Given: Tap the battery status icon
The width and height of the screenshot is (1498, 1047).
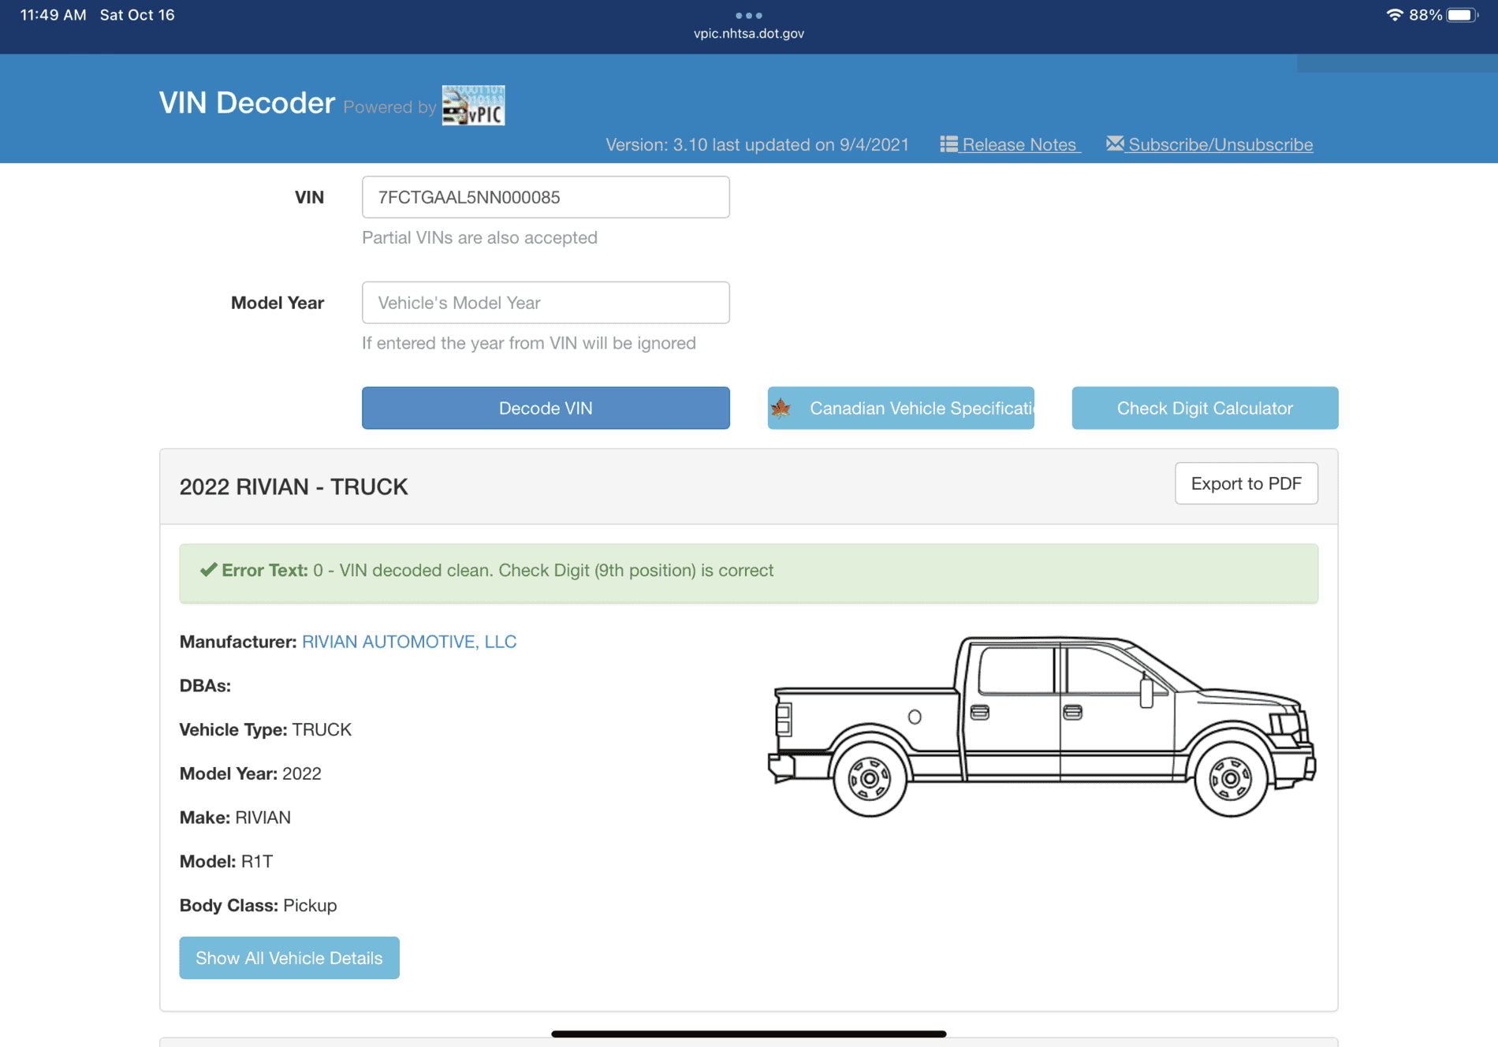Looking at the screenshot, I should [1462, 15].
